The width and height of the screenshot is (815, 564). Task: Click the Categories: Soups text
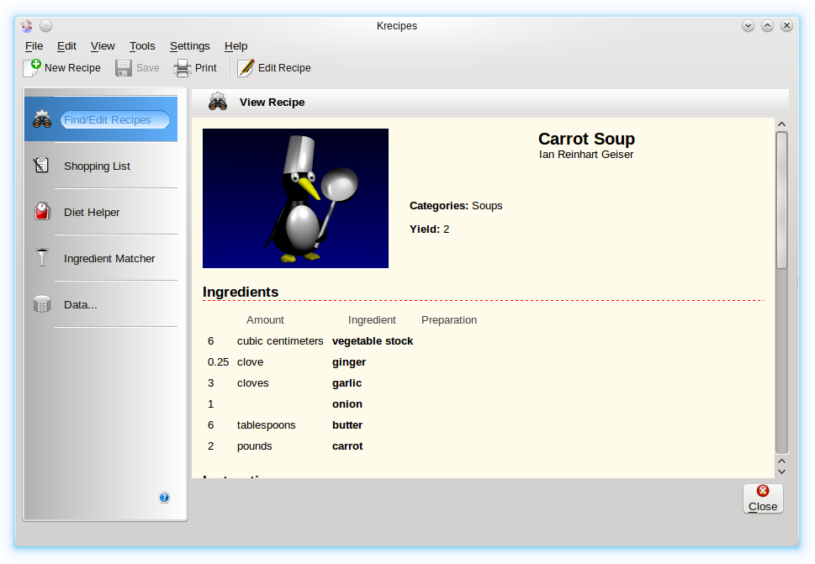click(456, 206)
